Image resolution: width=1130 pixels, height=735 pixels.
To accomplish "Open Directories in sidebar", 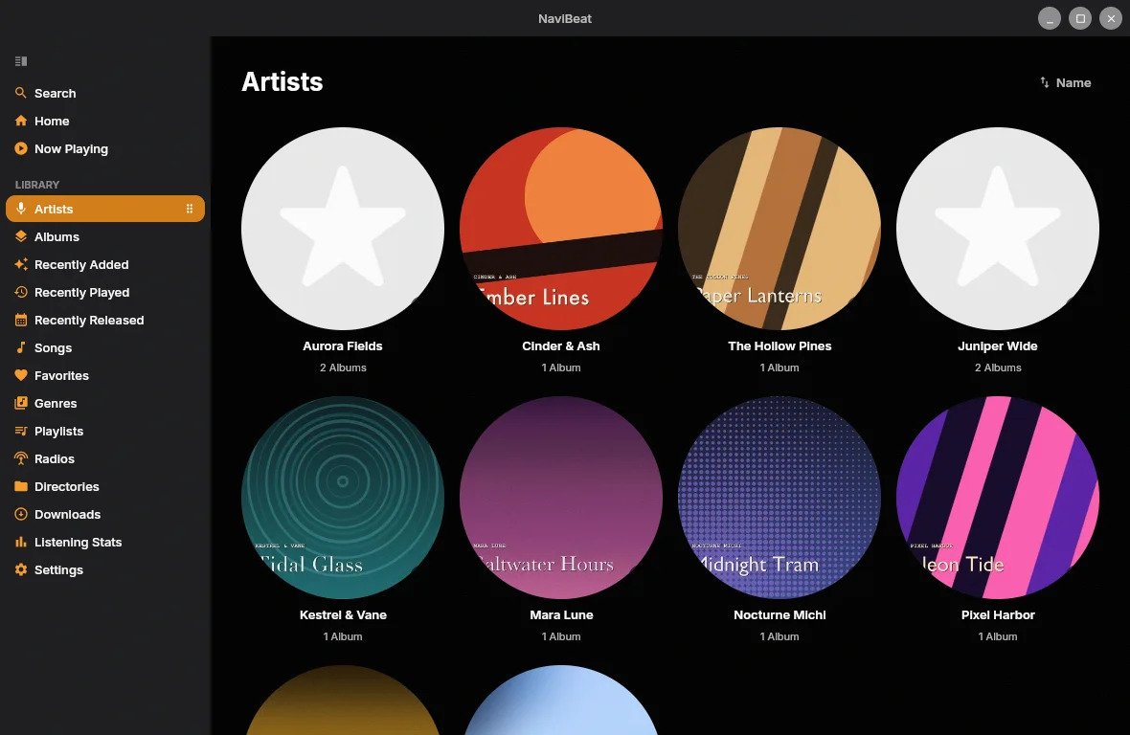I will [105, 486].
